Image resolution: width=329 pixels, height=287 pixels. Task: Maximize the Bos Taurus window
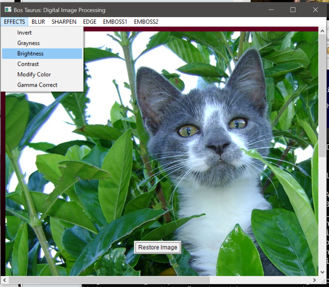click(x=293, y=10)
